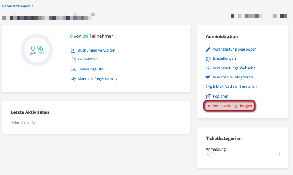Click the Buchungen verwalten list icon
The height and width of the screenshot is (175, 293).
coord(73,50)
